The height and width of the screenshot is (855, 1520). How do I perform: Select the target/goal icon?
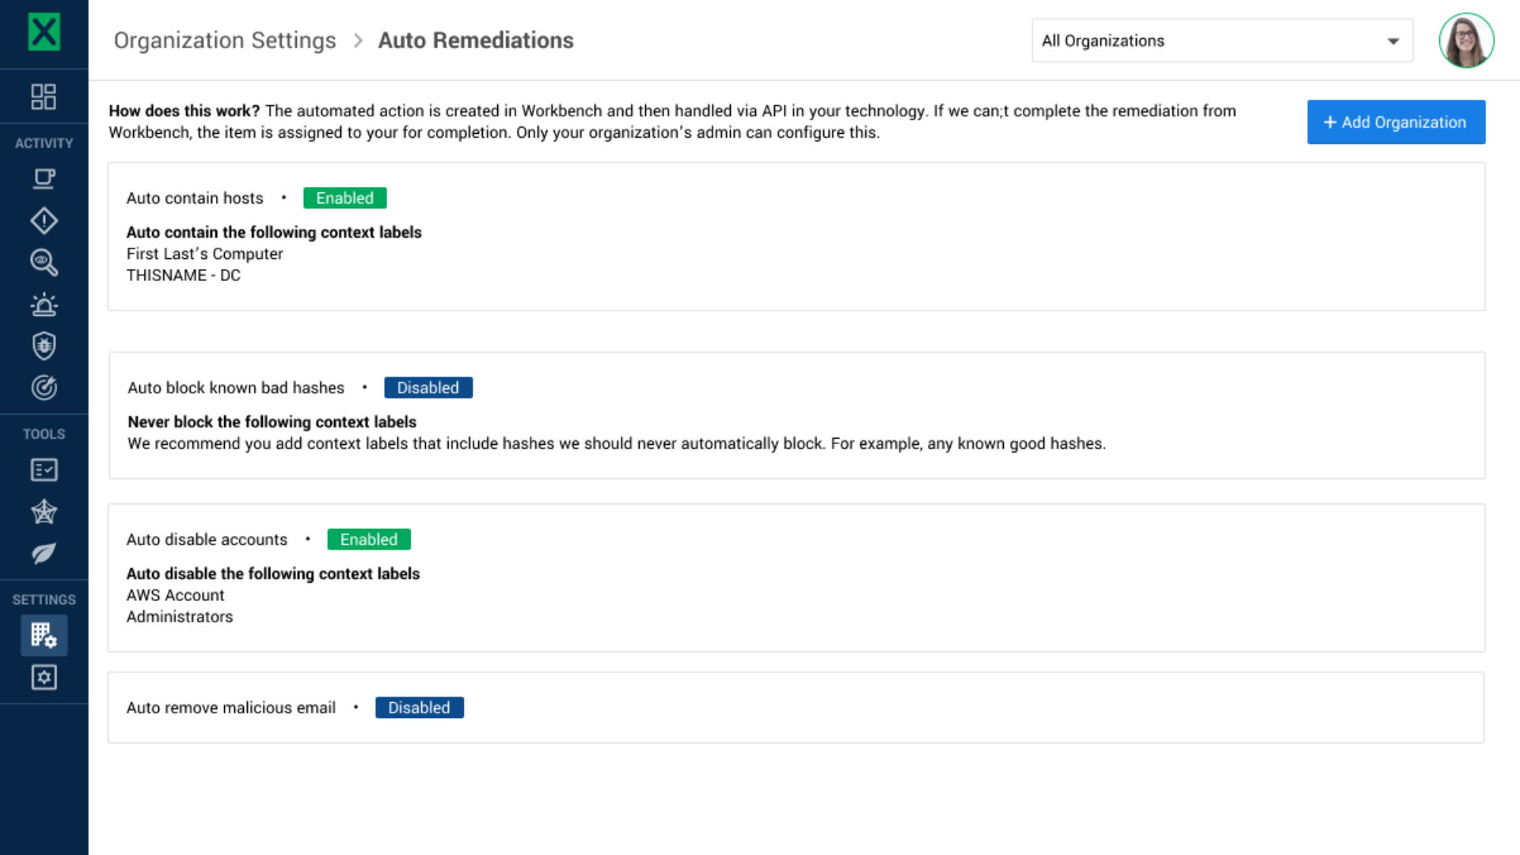click(x=44, y=387)
